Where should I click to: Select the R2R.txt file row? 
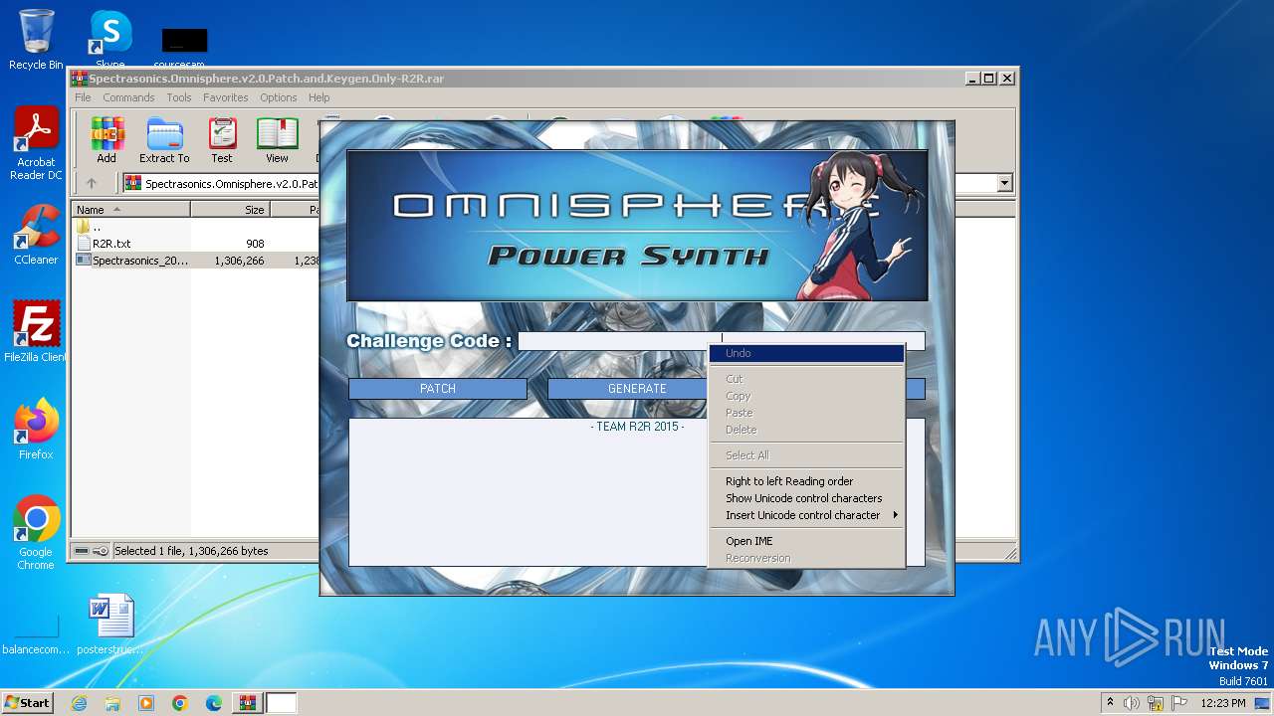(x=195, y=244)
